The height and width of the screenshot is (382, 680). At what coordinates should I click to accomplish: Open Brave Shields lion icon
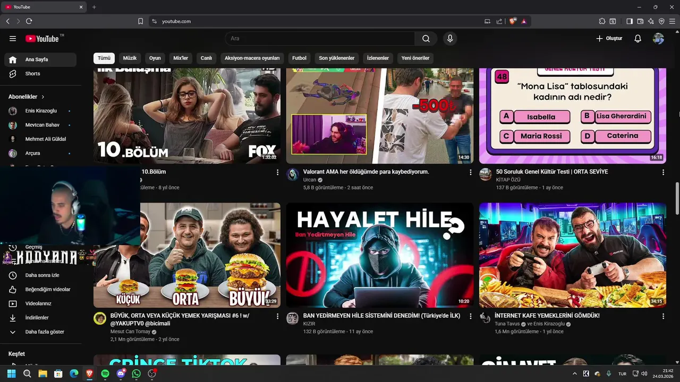[513, 21]
